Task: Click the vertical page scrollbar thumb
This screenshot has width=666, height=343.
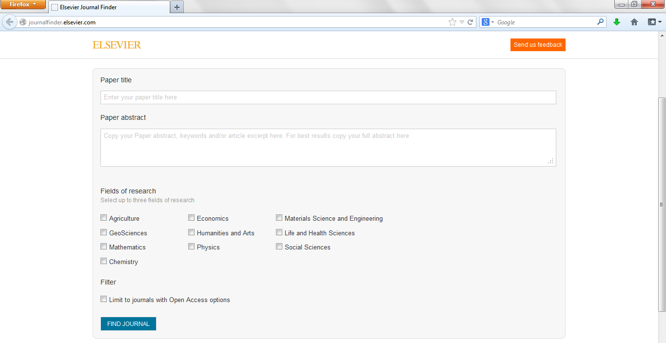Action: [x=662, y=205]
